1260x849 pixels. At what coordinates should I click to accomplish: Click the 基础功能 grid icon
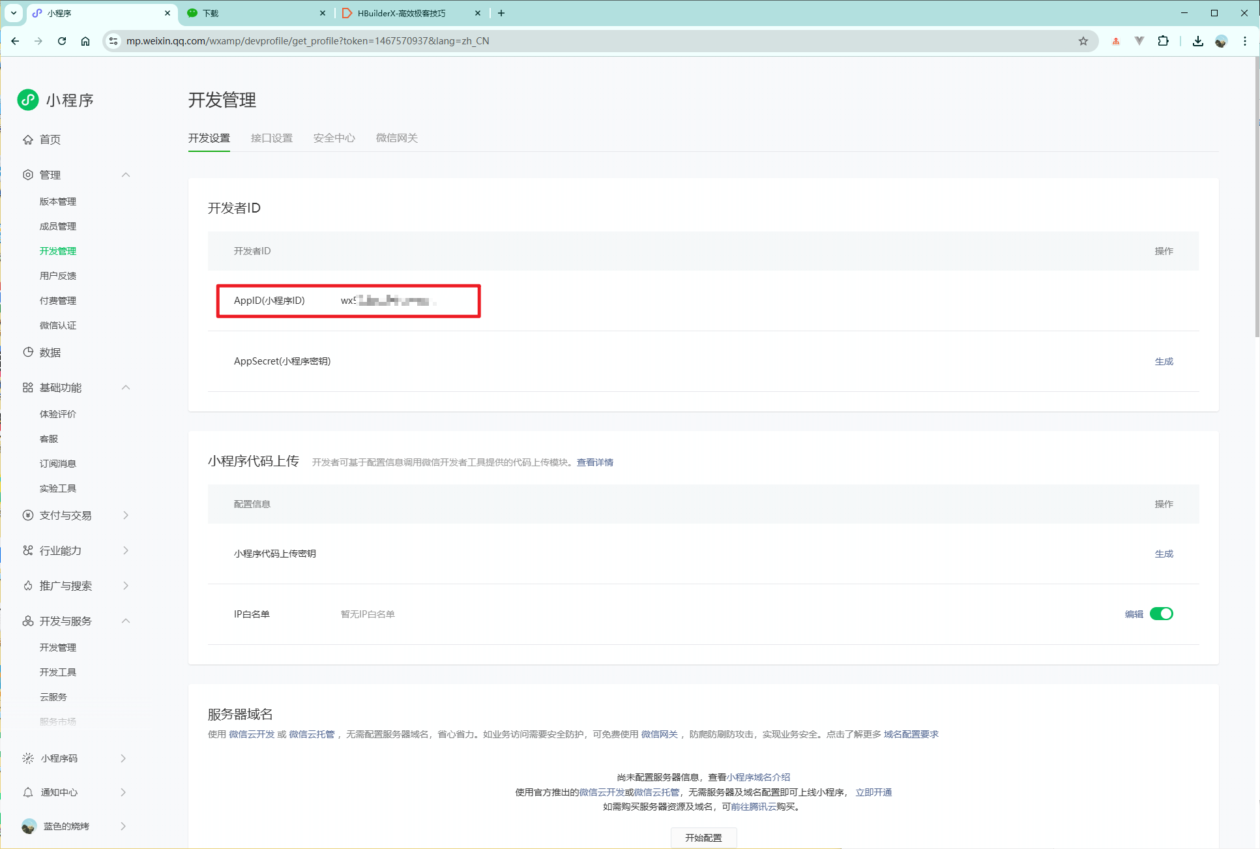pyautogui.click(x=28, y=387)
